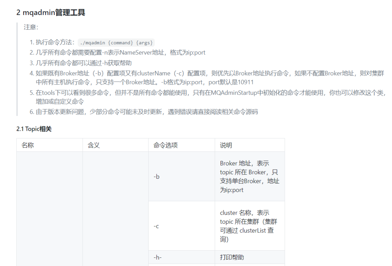Viewport: 392px width, 266px height.
Task: Click the "-c" option cell
Action: 157,226
